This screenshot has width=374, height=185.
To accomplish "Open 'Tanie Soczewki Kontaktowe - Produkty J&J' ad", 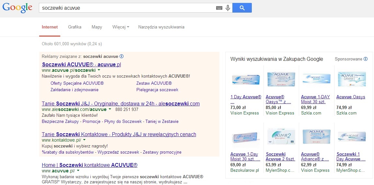I will [119, 134].
